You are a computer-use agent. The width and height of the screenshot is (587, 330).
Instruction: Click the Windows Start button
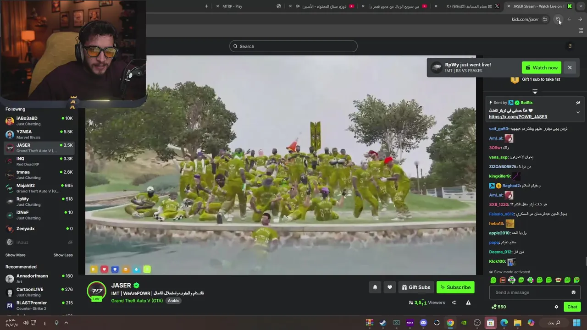(576, 323)
